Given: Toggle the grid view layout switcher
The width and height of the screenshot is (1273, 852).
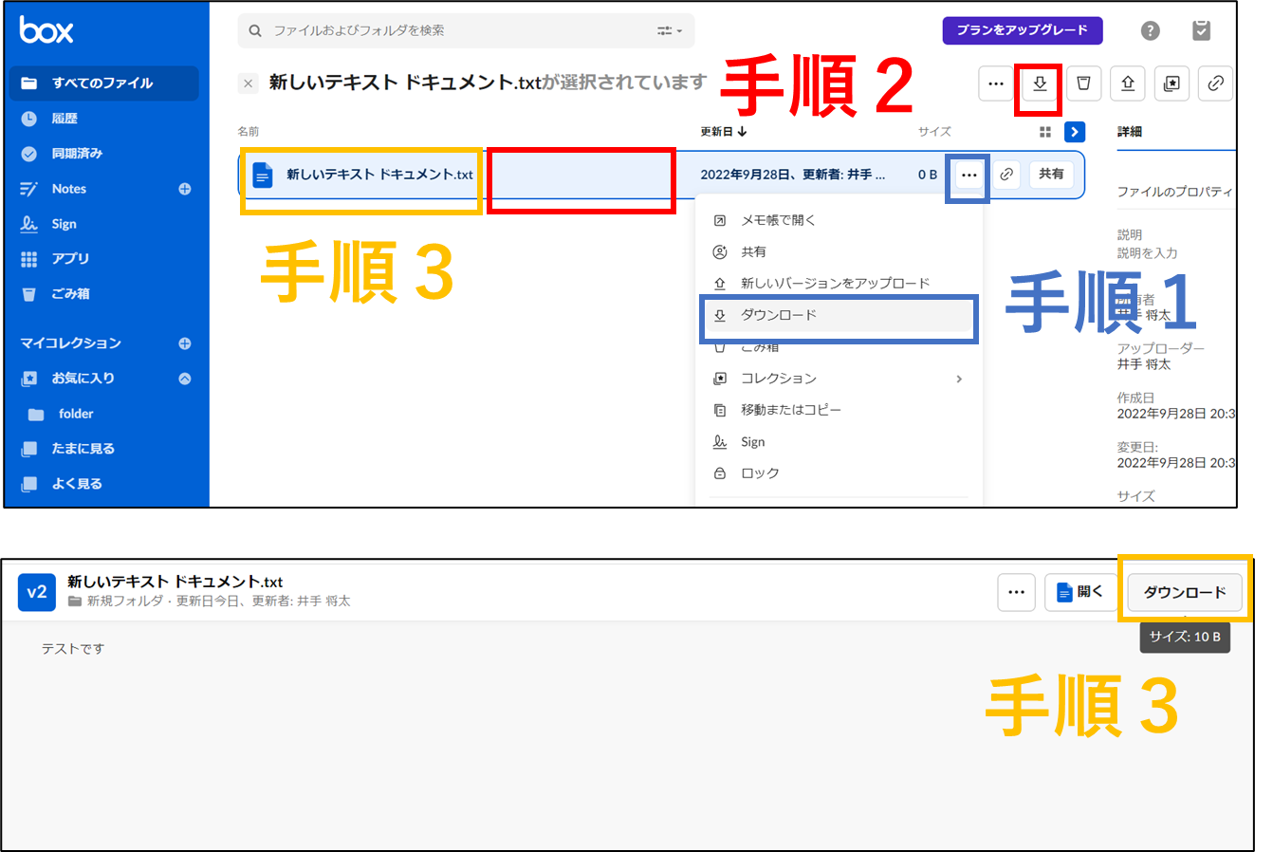Looking at the screenshot, I should [x=1047, y=131].
